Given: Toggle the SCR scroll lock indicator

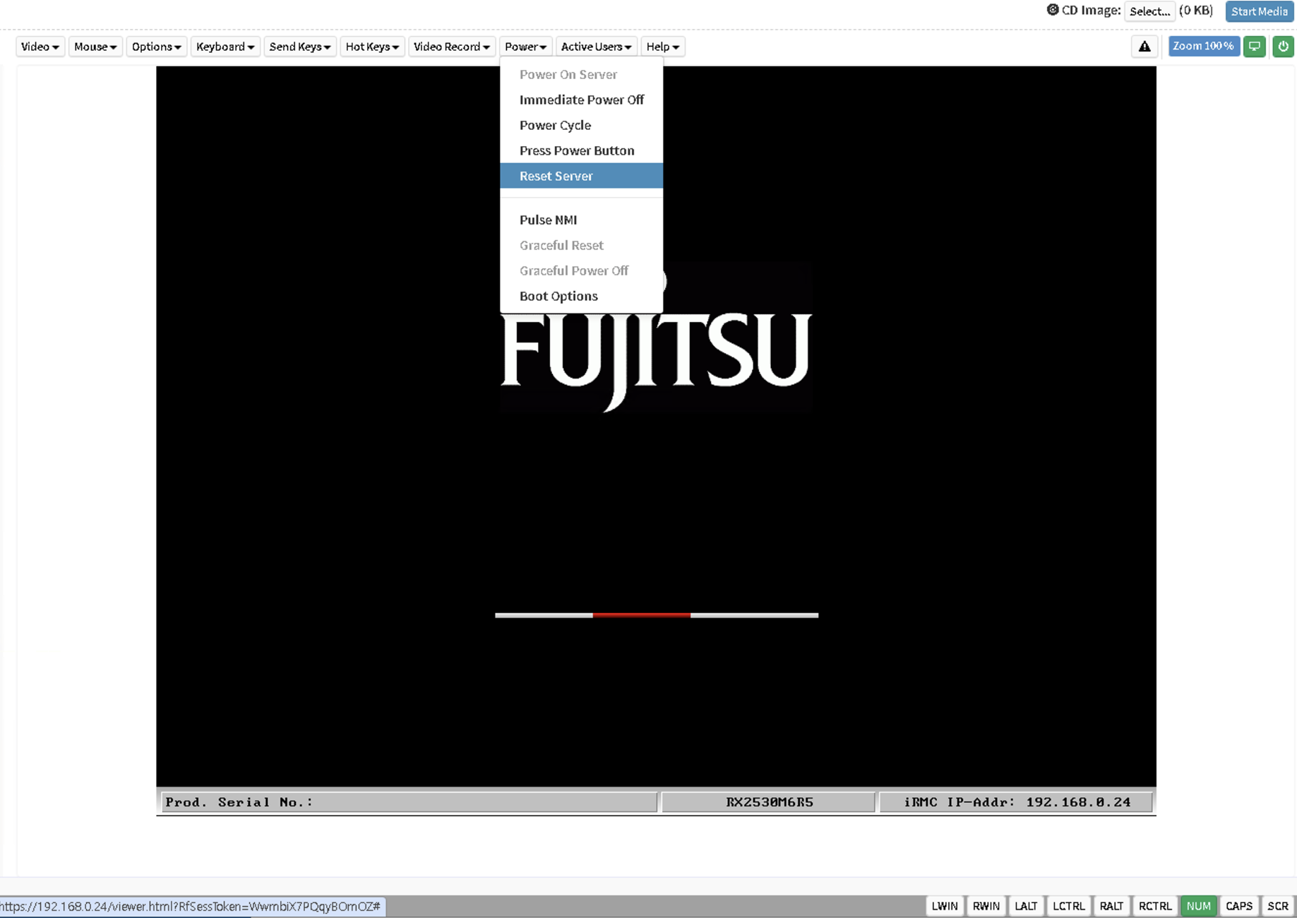Looking at the screenshot, I should point(1278,906).
